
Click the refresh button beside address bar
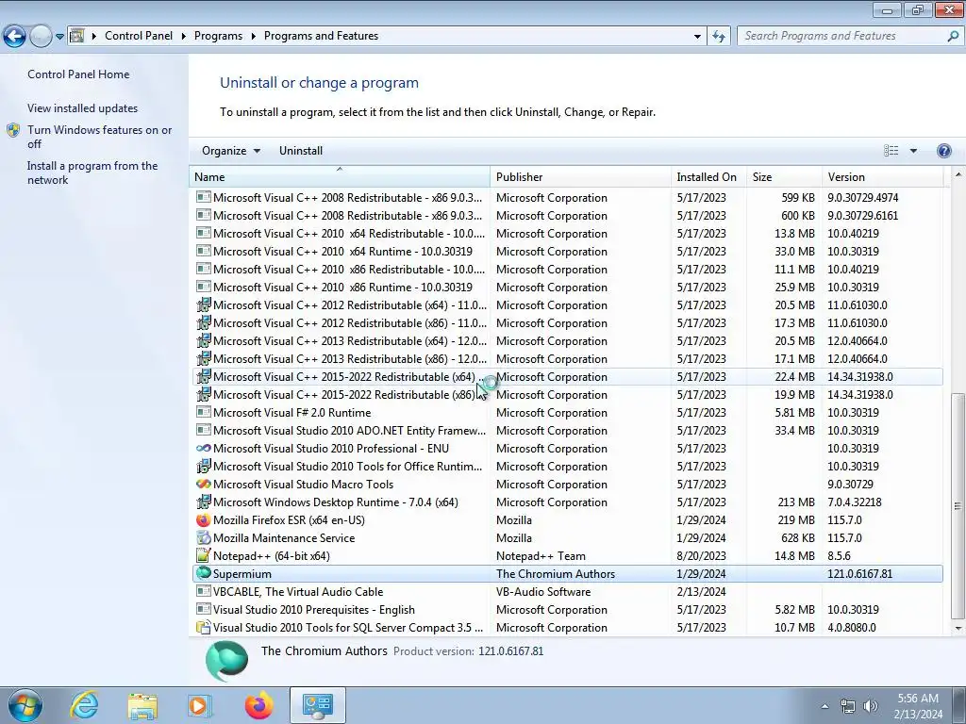[x=718, y=36]
